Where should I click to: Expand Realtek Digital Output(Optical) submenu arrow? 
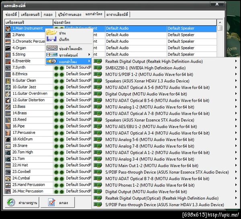(x=236, y=198)
